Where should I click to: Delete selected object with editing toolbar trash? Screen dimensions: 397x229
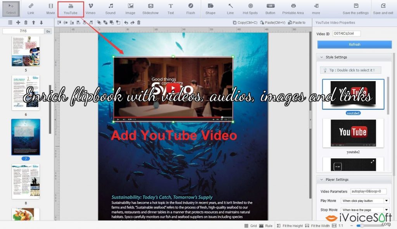[139, 23]
